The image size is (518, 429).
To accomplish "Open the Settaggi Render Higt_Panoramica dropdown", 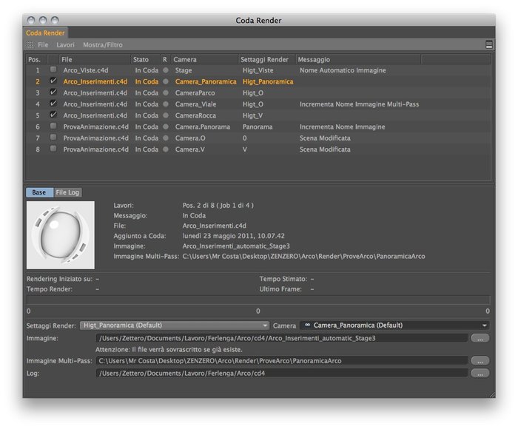I will click(175, 325).
